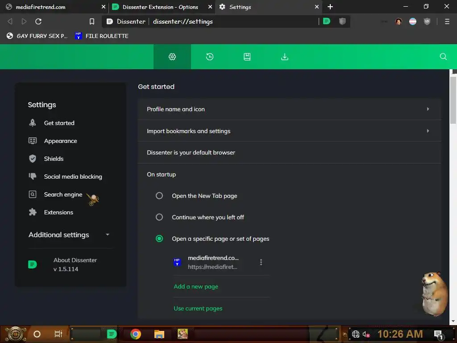Click the muted volume tray icon
Screen dimensions: 457x343
pos(366,334)
